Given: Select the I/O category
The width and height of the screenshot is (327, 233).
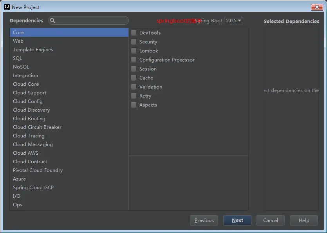Looking at the screenshot, I should (69, 196).
